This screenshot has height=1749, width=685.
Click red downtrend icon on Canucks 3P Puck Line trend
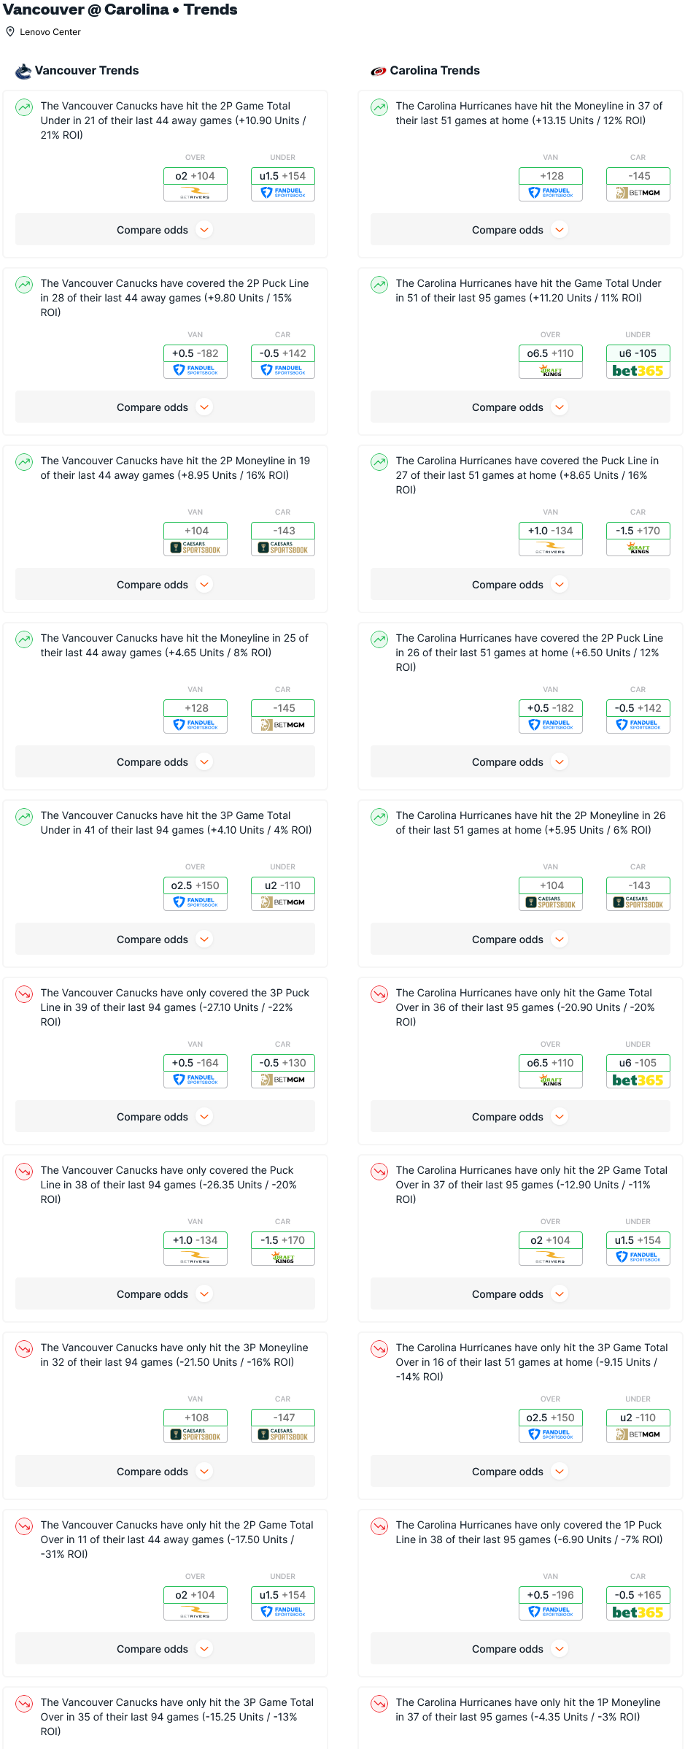pyautogui.click(x=24, y=994)
